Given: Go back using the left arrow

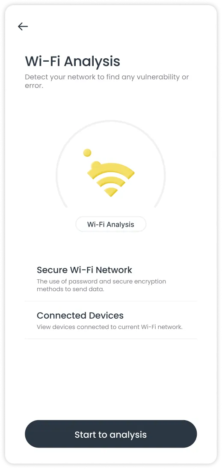Looking at the screenshot, I should [23, 26].
